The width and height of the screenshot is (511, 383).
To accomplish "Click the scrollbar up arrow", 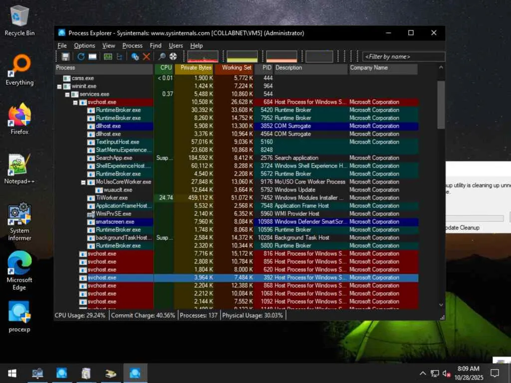I will [441, 68].
